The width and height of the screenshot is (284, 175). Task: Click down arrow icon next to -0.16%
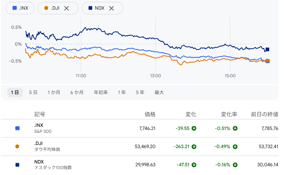click(235, 165)
